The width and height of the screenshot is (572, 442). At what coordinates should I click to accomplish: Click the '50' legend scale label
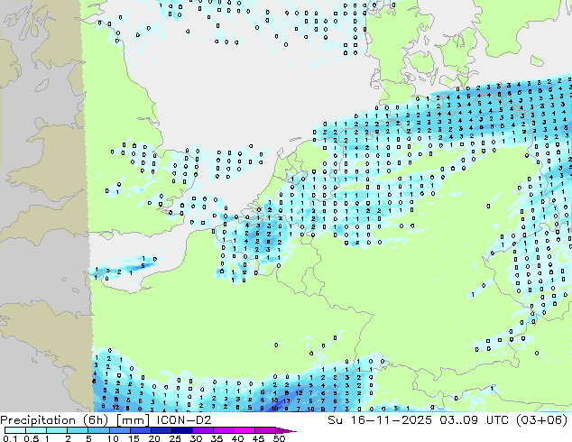tap(279, 438)
